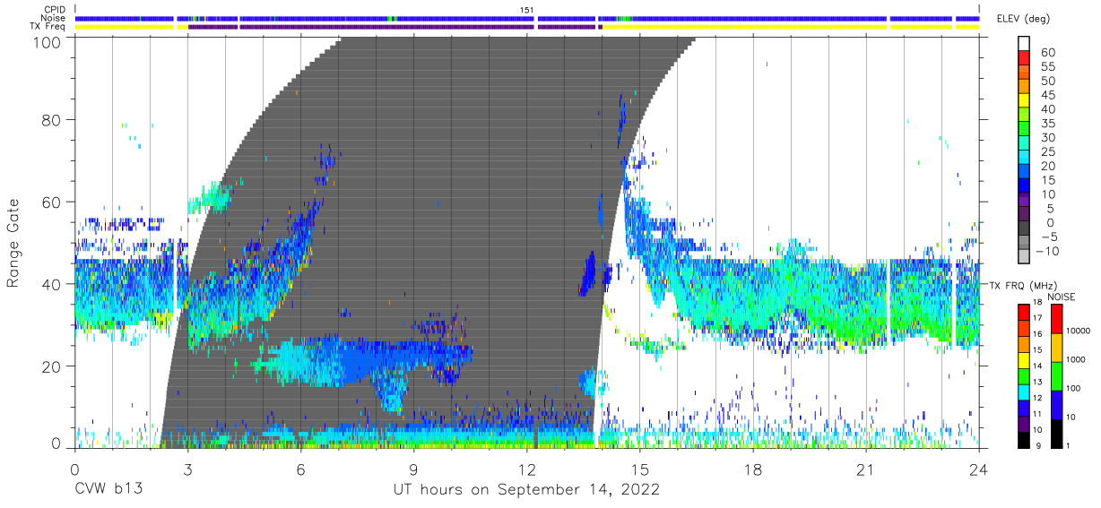Click the 'TX Freq' row label at top left
The image size is (1101, 508).
click(x=48, y=28)
